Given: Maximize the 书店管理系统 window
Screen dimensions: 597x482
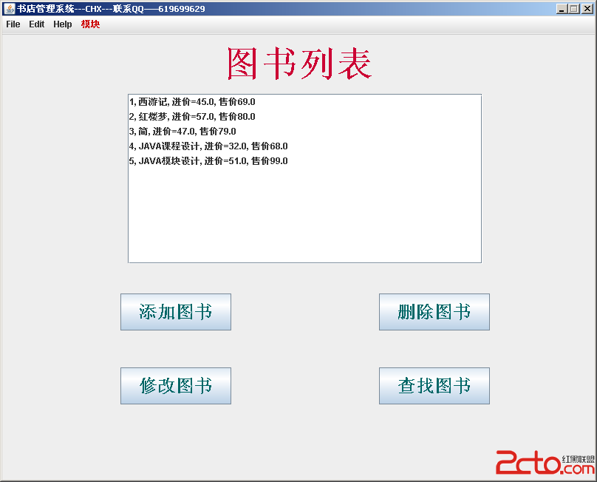Looking at the screenshot, I should [x=574, y=8].
